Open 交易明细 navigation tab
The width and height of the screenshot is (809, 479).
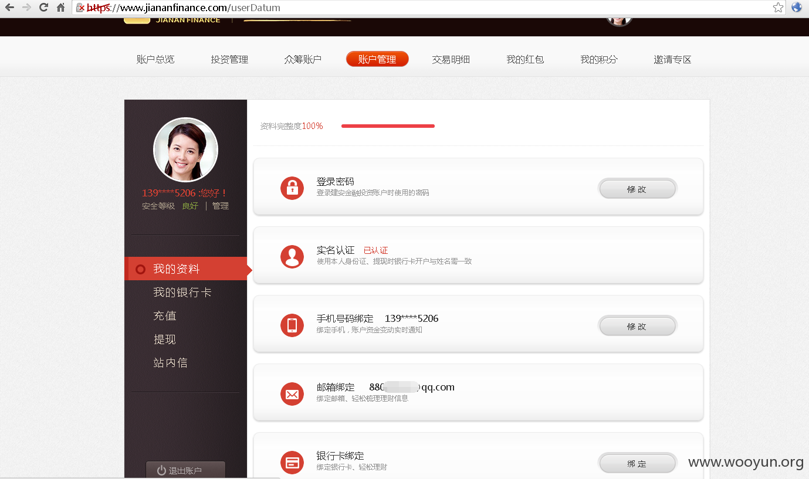[x=451, y=59]
